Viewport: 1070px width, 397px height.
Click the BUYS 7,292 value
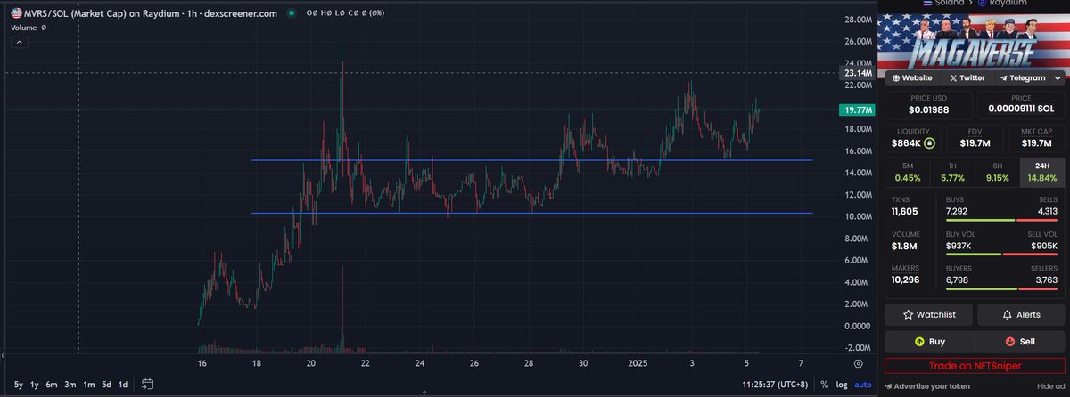pos(959,212)
